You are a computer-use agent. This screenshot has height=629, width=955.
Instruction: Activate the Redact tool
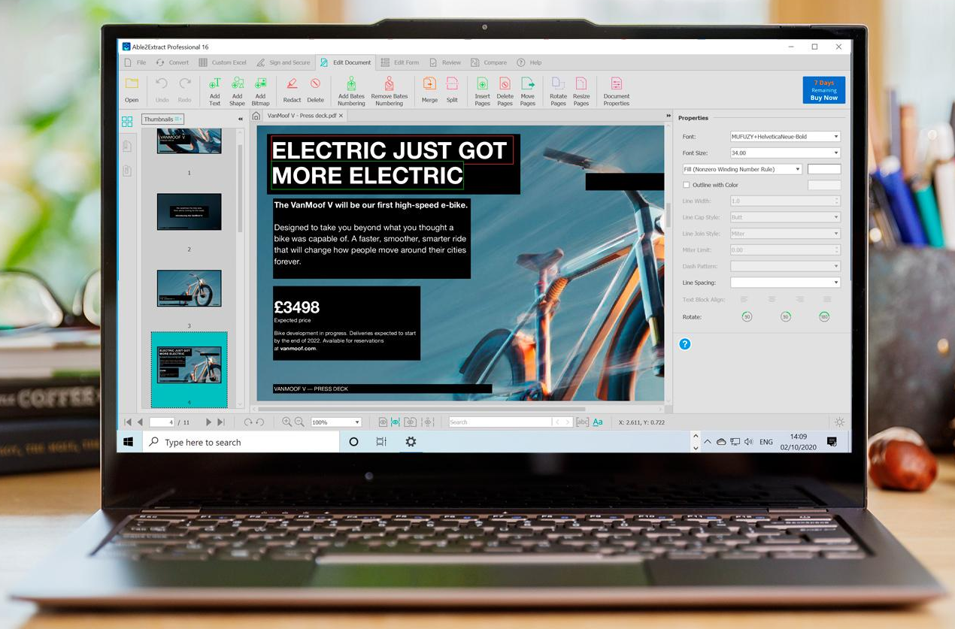(x=292, y=89)
